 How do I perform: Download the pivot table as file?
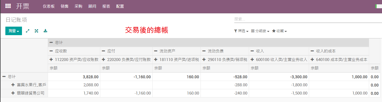(x=46, y=31)
